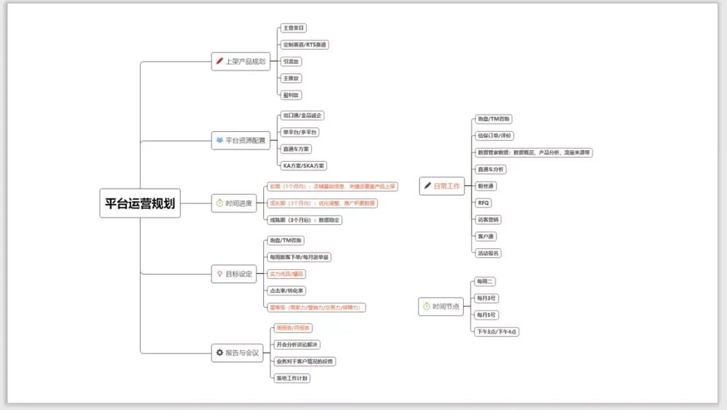Select the 主营类目 node
Viewport: 727px width, 410px height.
point(293,28)
